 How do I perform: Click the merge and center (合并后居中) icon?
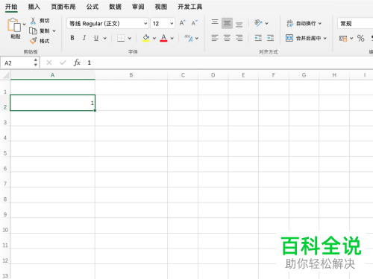289,38
